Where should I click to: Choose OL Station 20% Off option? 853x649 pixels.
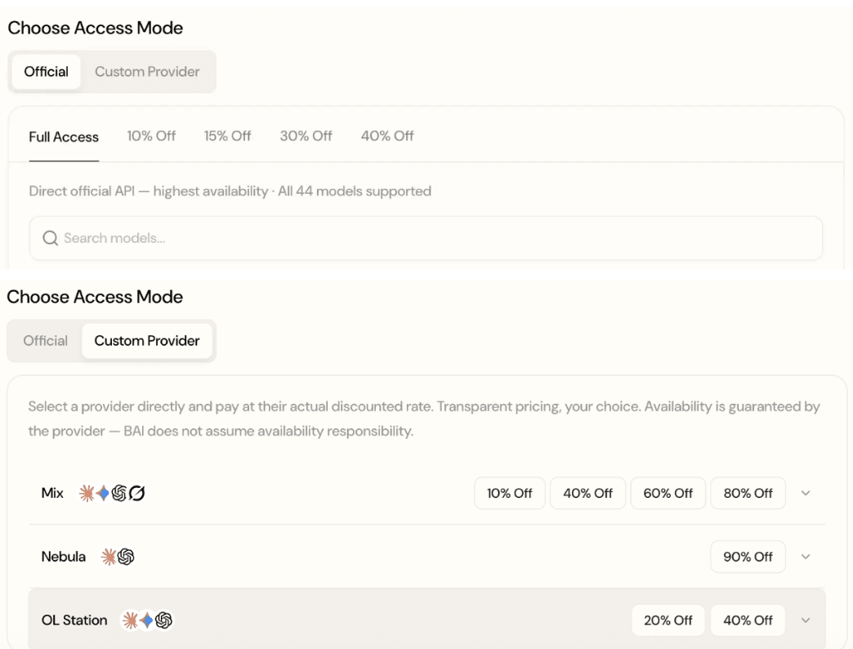coord(668,620)
